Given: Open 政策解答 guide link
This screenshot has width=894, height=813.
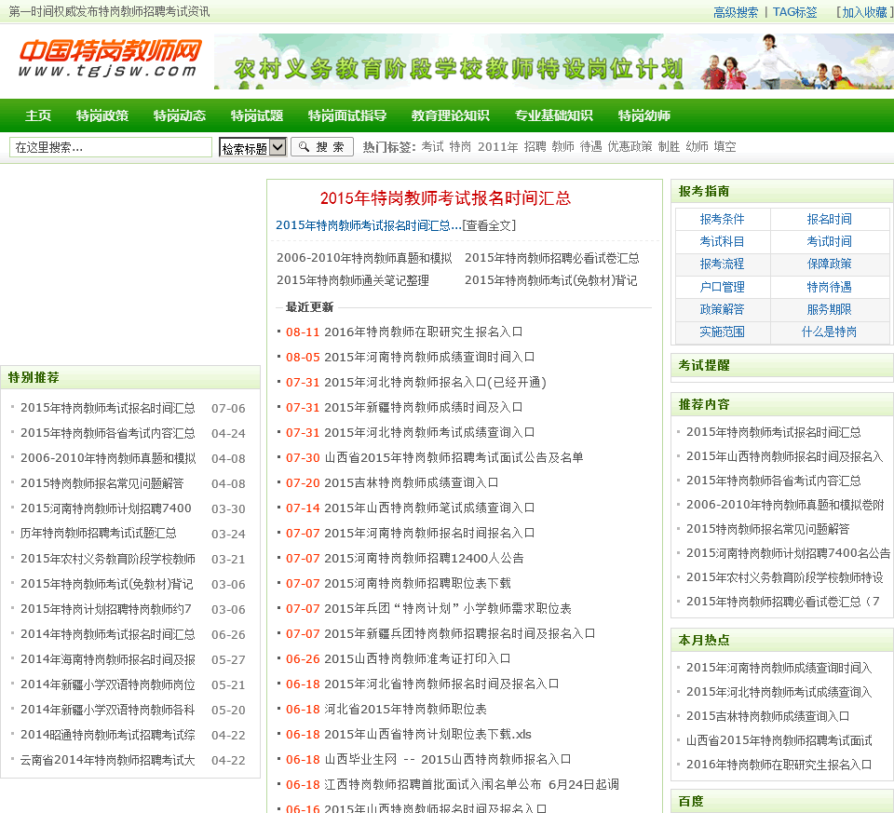Looking at the screenshot, I should 722,309.
